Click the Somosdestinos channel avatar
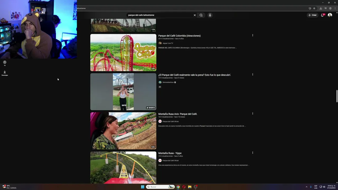Image resolution: width=338 pixels, height=190 pixels. pos(160,82)
